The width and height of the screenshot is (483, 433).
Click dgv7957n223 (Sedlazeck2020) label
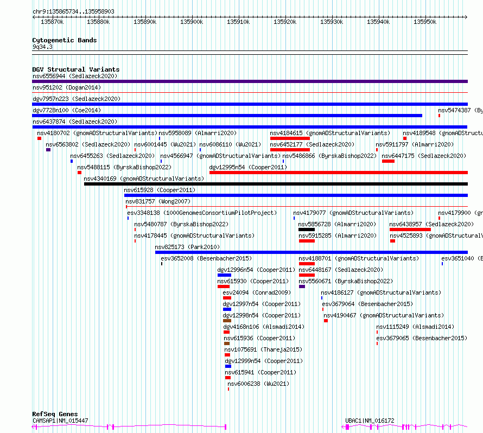click(77, 99)
